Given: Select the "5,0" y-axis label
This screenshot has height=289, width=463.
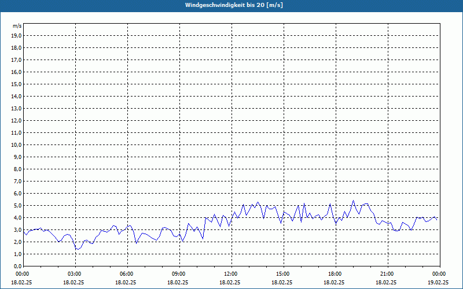Looking at the screenshot, I should click(x=18, y=206).
